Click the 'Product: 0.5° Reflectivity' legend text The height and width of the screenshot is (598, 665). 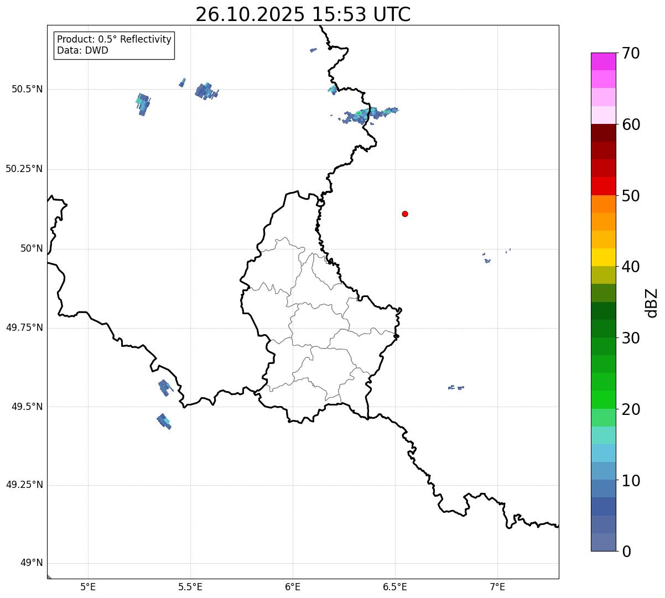point(114,39)
